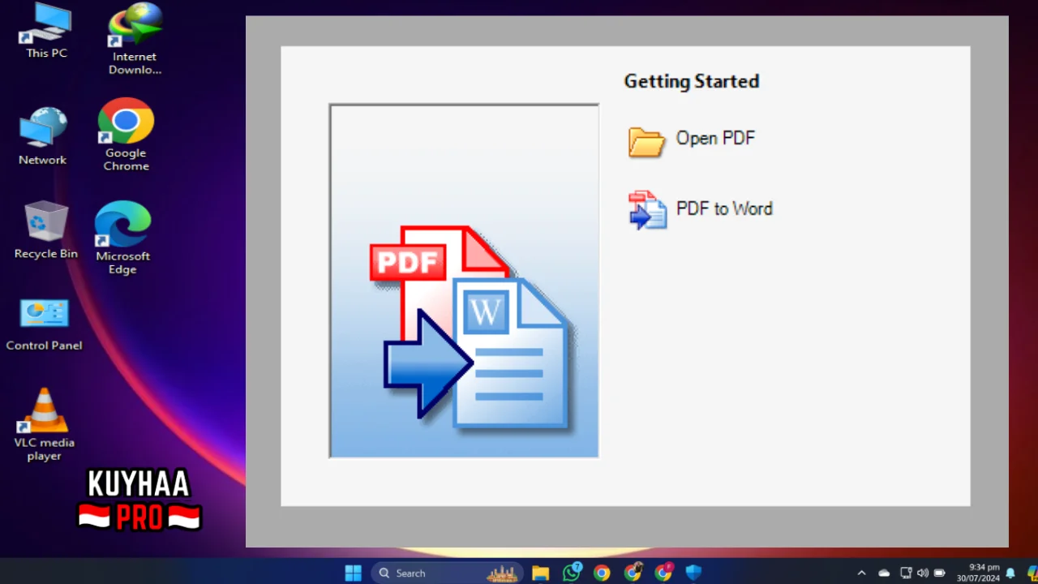Open plain Google Chrome taskbar icon without badge
1038x584 pixels.
[602, 573]
